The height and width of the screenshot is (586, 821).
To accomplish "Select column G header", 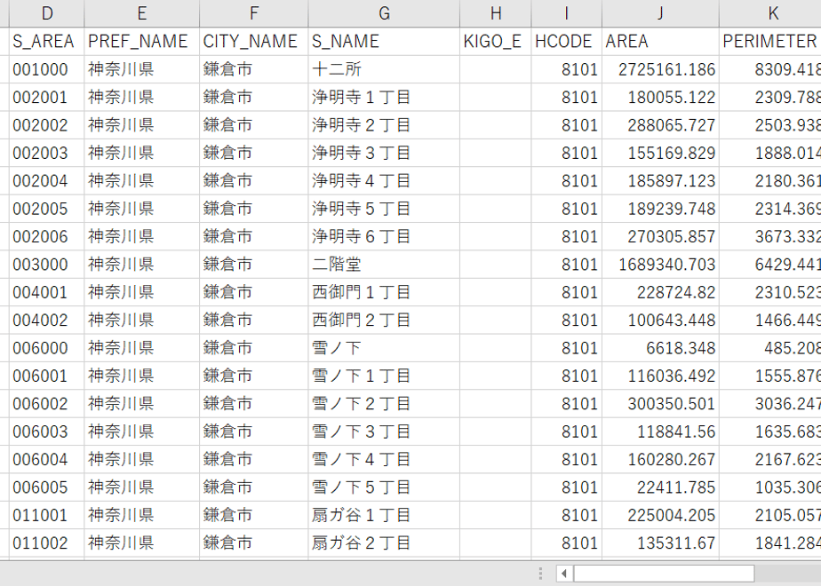I will (x=385, y=13).
